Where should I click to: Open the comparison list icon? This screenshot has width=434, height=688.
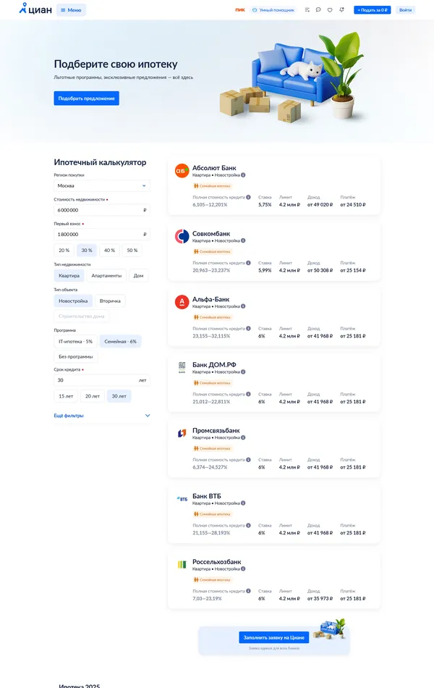point(307,10)
